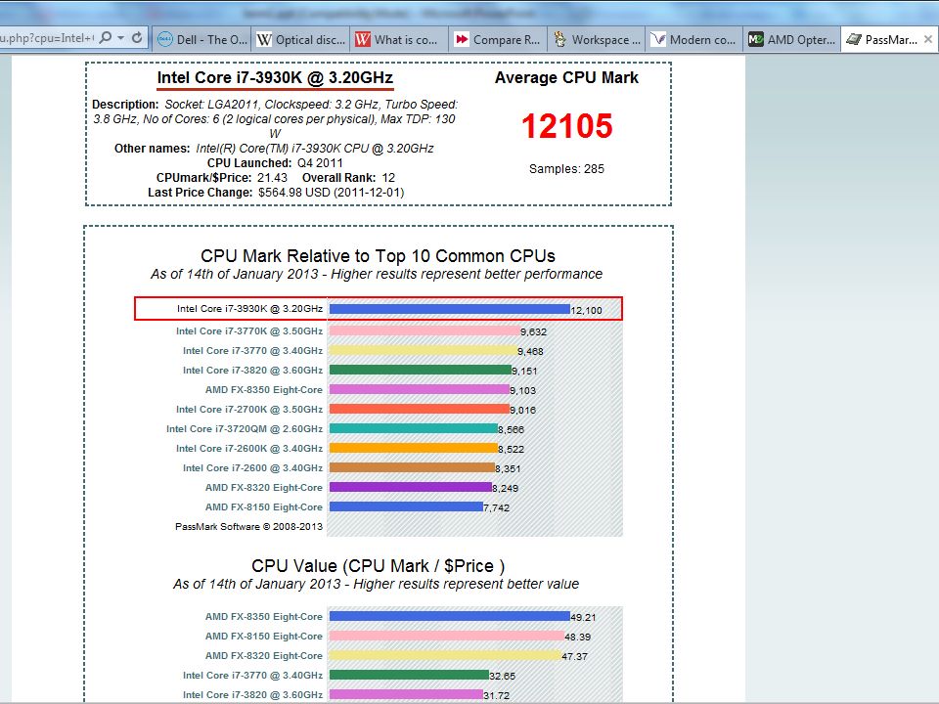Click the red arrow favicon on Compare tab
The image size is (939, 704).
pyautogui.click(x=462, y=39)
